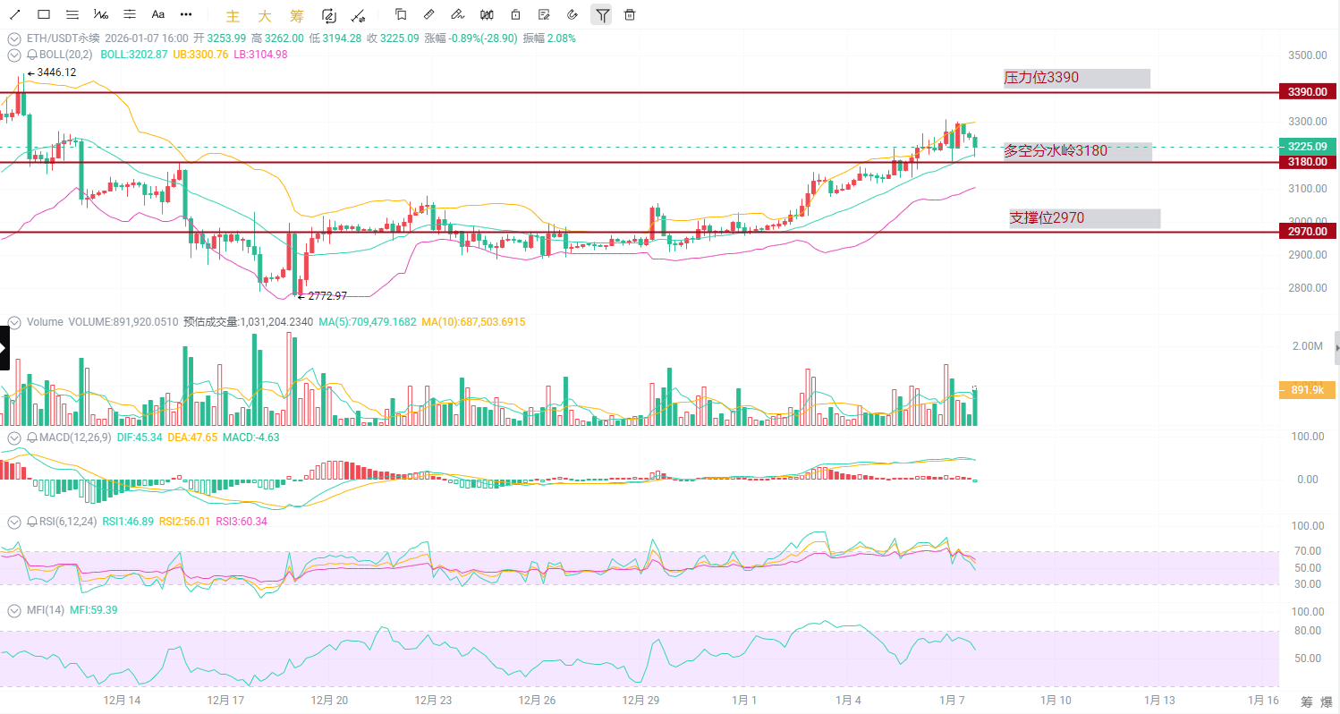Expand the black left sidebar arrow tab
Image resolution: width=1340 pixels, height=714 pixels.
(4, 348)
